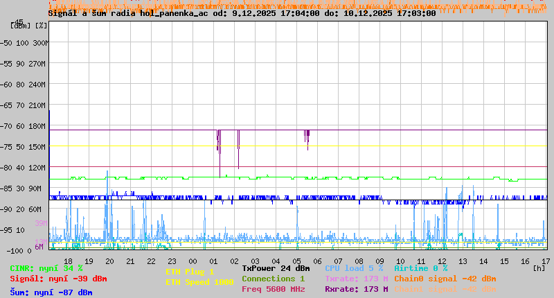Click the Chain0 signal -42 dBm label
Image resolution: width=554 pixels, height=298 pixels.
click(x=445, y=279)
